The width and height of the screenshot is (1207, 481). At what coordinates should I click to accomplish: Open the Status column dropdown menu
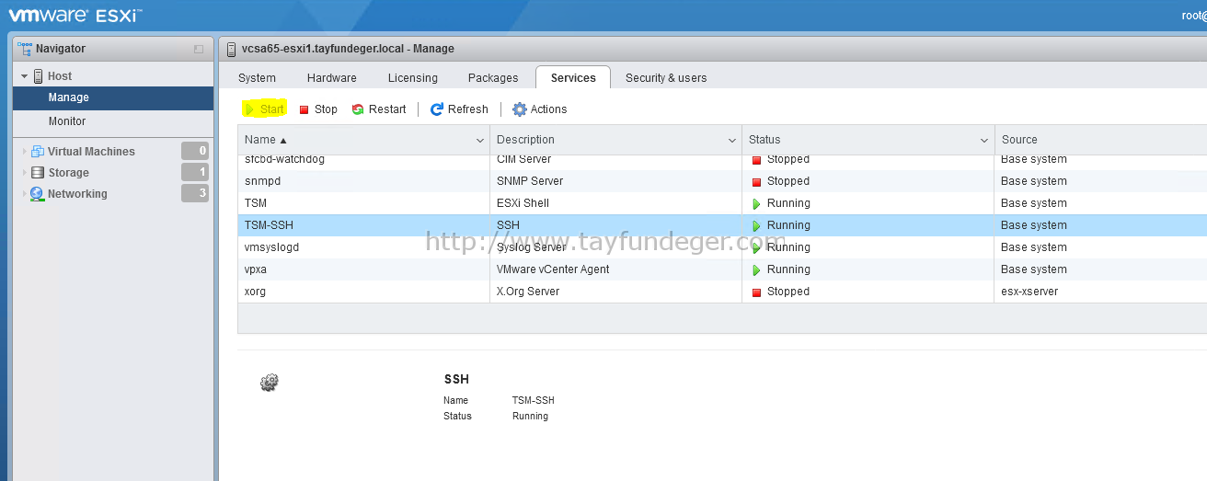pyautogui.click(x=984, y=141)
